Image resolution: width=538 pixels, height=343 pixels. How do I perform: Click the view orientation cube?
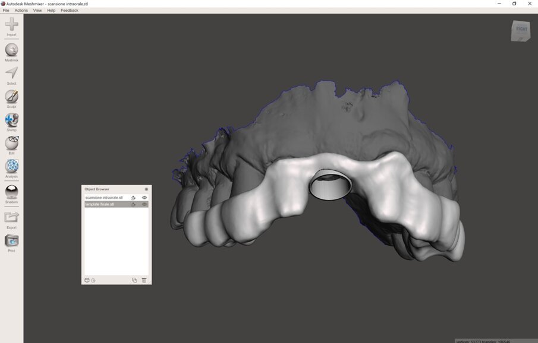coord(521,30)
